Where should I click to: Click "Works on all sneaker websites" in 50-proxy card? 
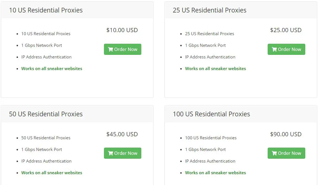click(x=52, y=173)
